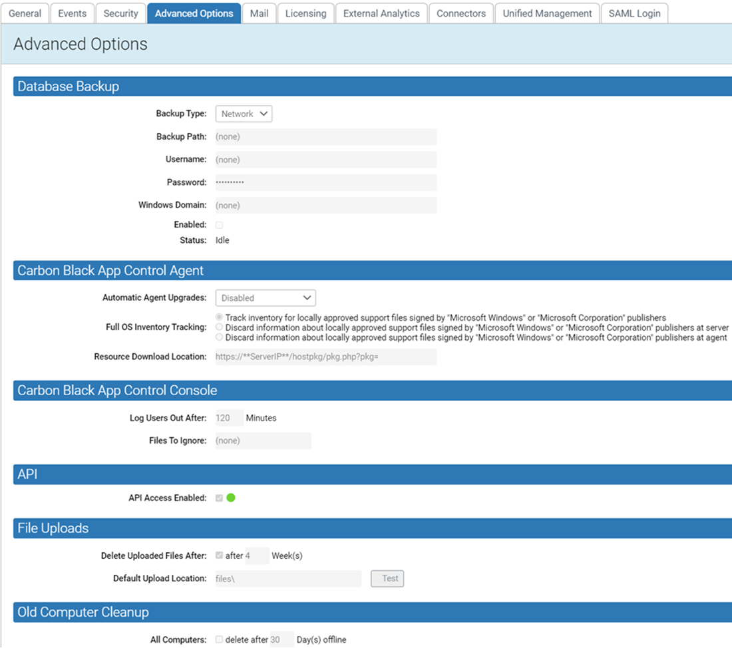Open the Automatic Agent Upgrades dropdown
This screenshot has height=648, width=732.
265,297
